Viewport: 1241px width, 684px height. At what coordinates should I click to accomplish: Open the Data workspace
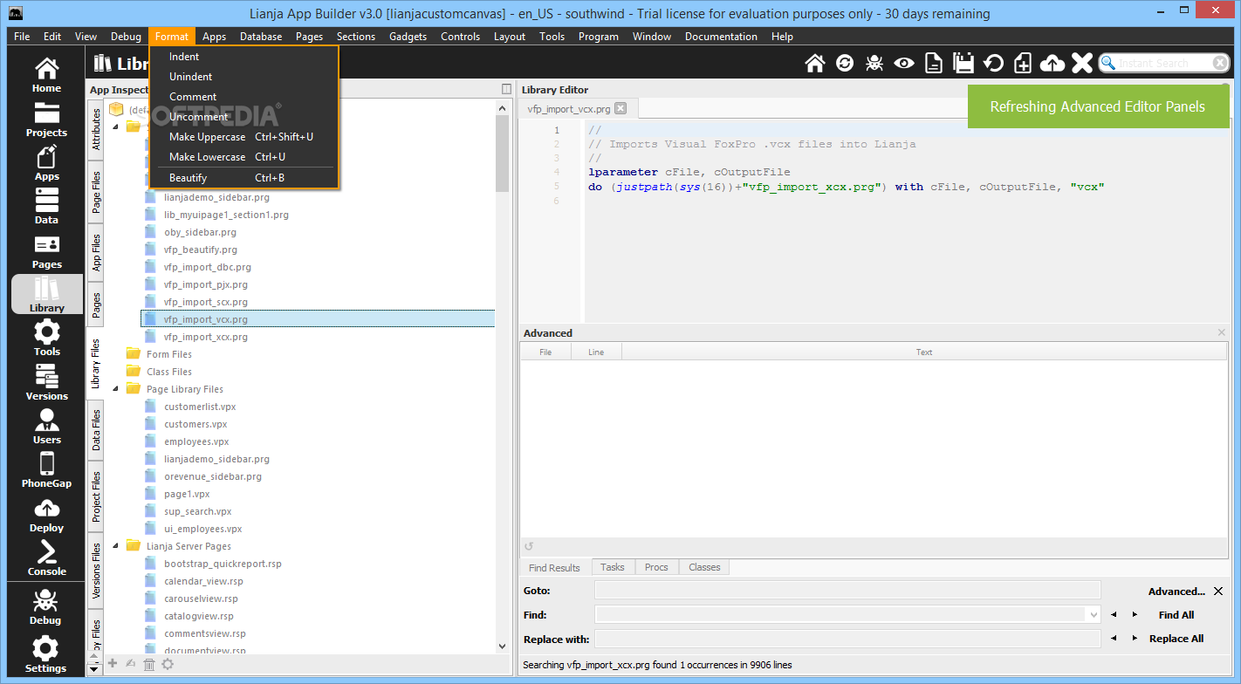pyautogui.click(x=46, y=207)
